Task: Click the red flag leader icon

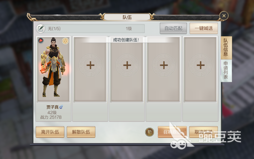Action: pos(41,40)
